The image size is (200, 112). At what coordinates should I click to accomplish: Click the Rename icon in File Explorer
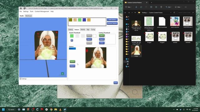[151, 7]
